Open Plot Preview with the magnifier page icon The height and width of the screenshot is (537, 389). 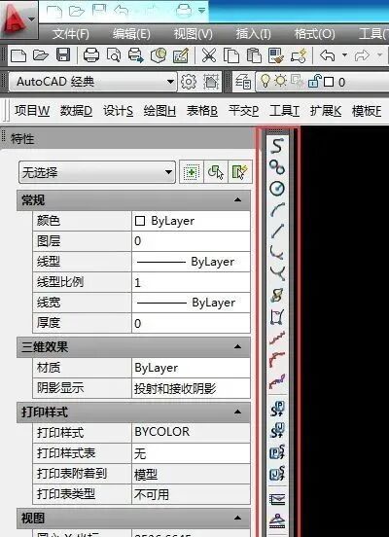[114, 54]
